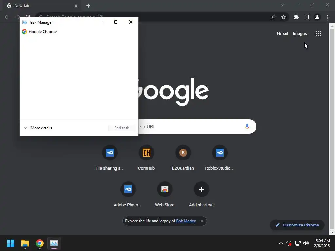
Task: Open clock and date 5:04 AM
Action: [x=322, y=243]
